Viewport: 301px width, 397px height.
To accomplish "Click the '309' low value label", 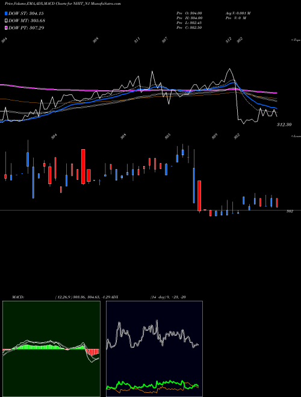I will click(214, 136).
